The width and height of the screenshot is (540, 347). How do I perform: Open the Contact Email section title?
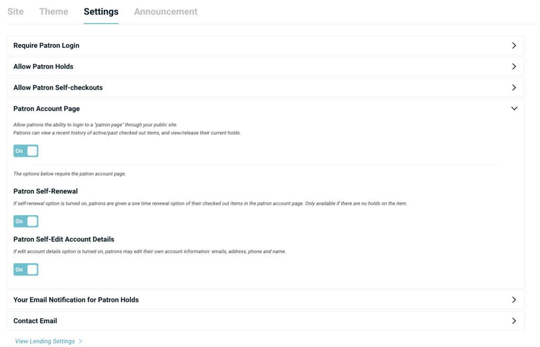[35, 321]
